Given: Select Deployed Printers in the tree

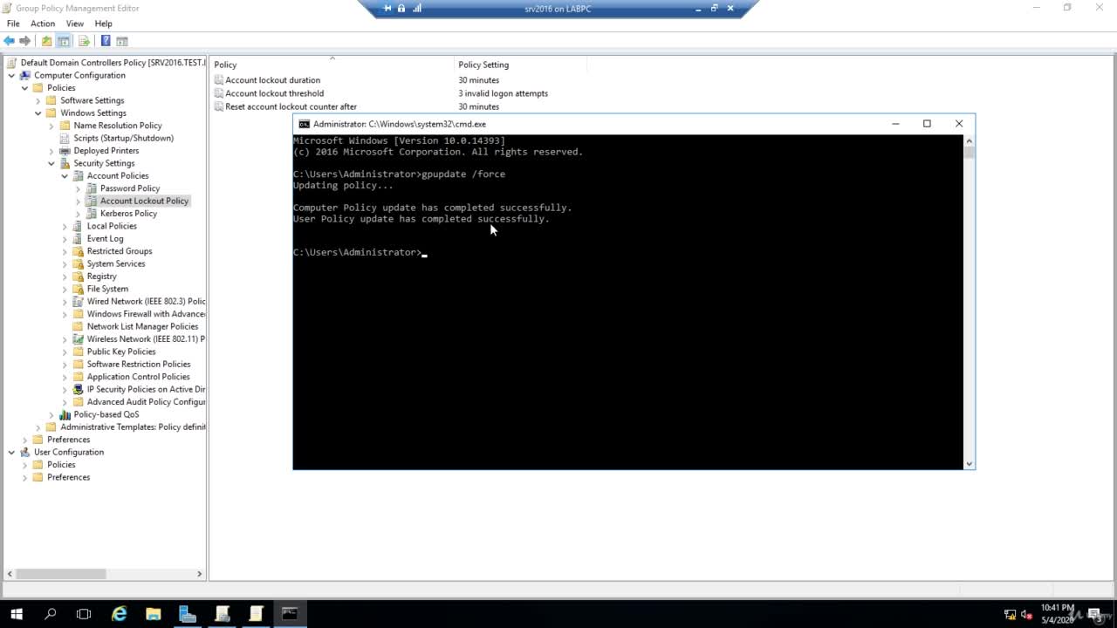Looking at the screenshot, I should (106, 151).
